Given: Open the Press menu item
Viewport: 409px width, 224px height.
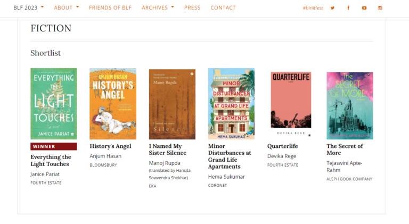Looking at the screenshot, I should [192, 7].
